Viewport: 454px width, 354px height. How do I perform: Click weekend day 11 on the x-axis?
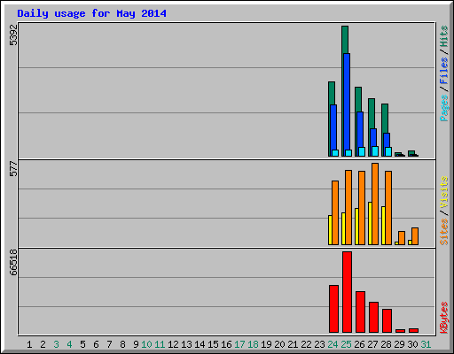pyautogui.click(x=160, y=344)
